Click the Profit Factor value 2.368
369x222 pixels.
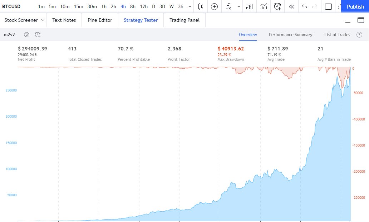(x=174, y=49)
